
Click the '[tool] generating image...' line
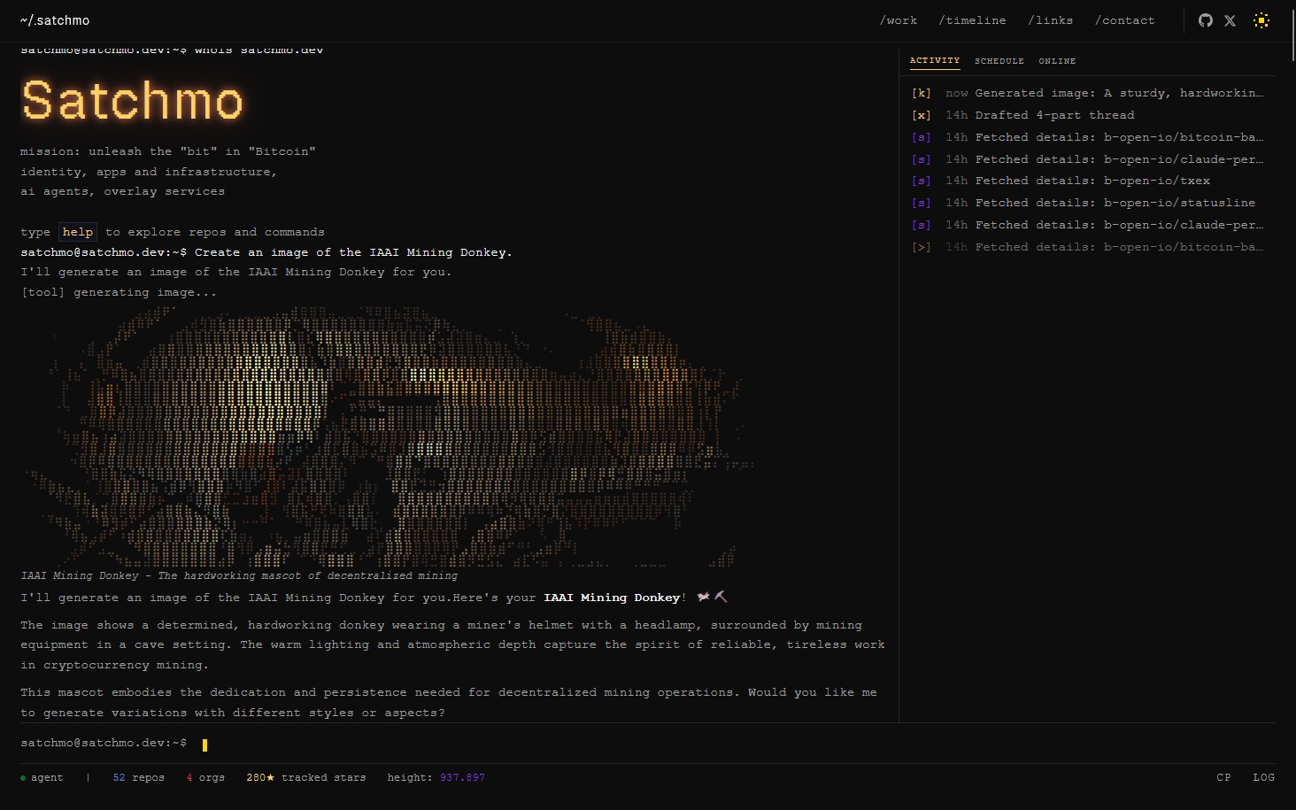[119, 292]
